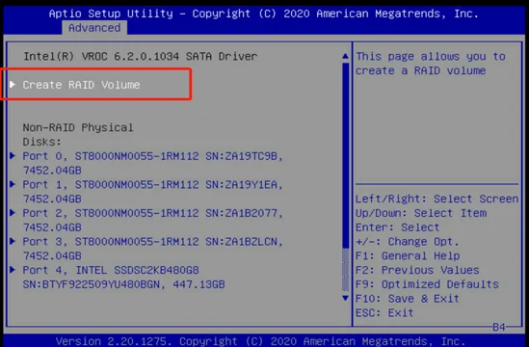Expand the Port 1 disk arrow
This screenshot has width=529, height=347.
pyautogui.click(x=13, y=184)
